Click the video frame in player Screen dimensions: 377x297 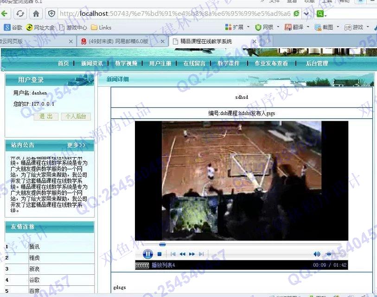click(242, 181)
